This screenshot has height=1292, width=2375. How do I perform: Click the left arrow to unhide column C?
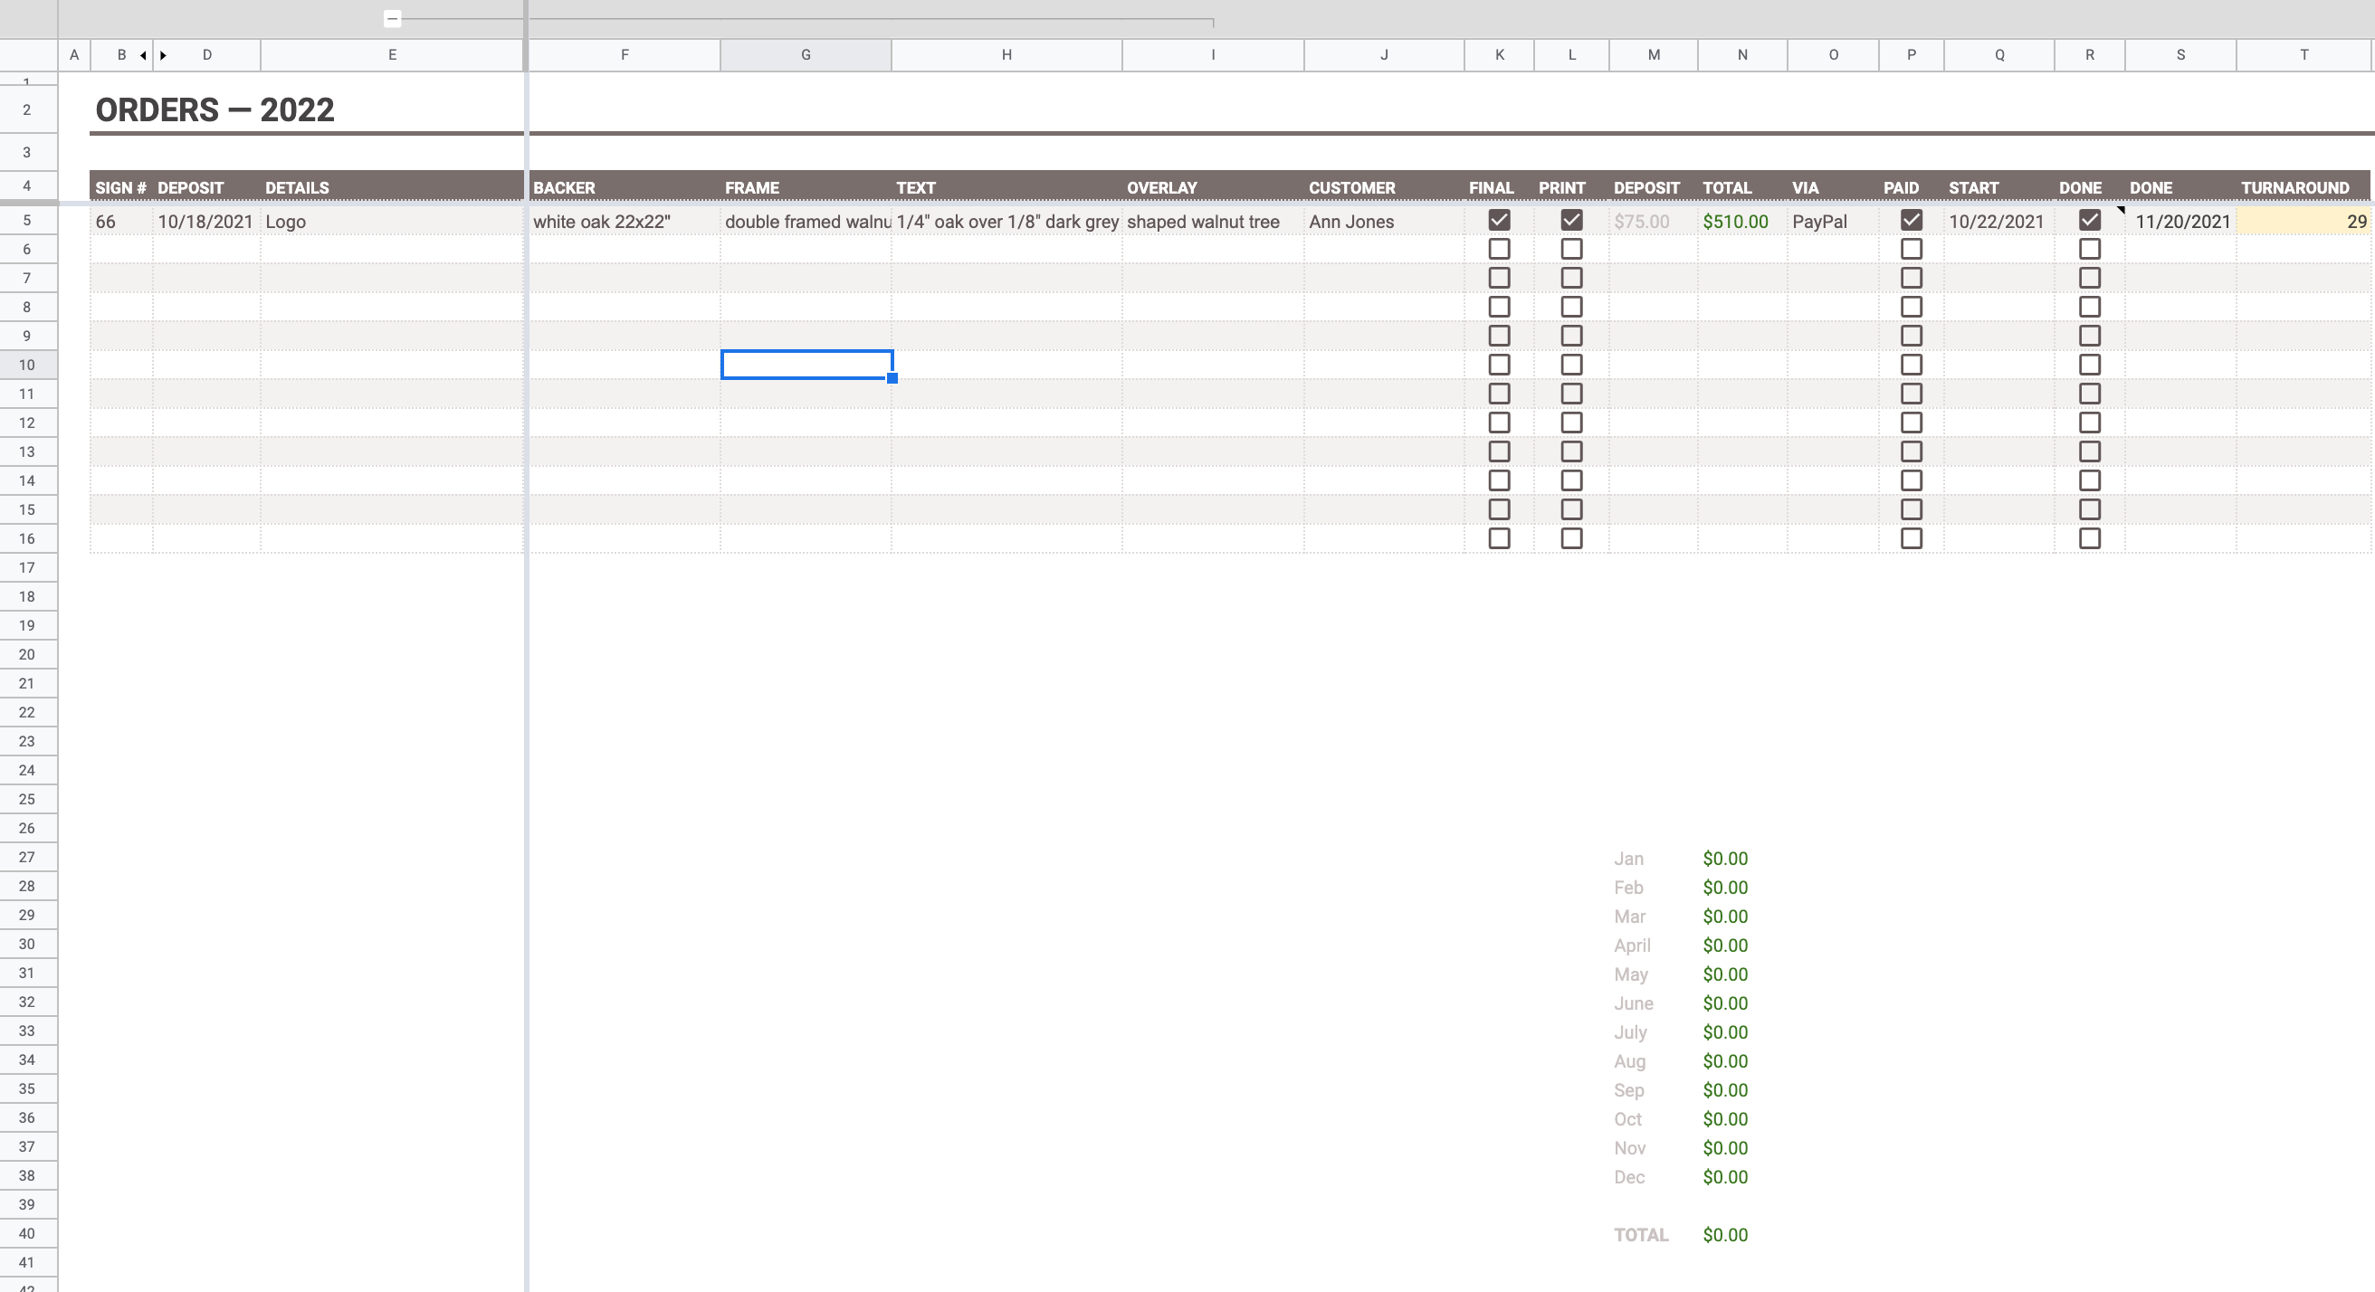point(143,55)
